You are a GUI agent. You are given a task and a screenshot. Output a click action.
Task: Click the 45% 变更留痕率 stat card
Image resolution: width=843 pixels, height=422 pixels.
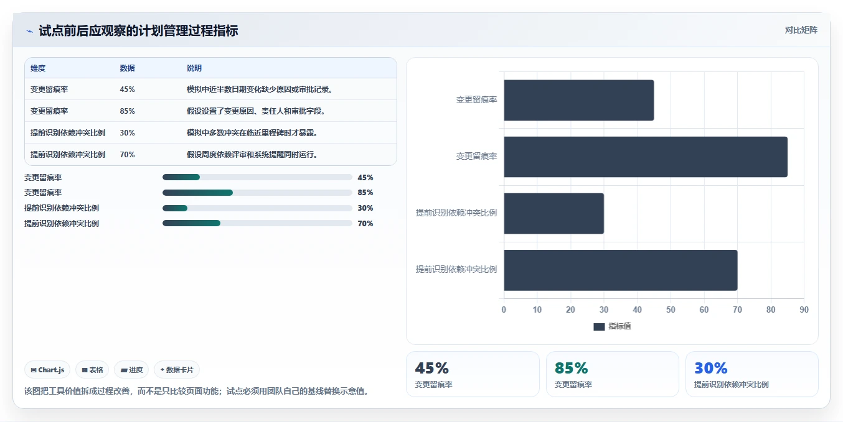tap(473, 374)
